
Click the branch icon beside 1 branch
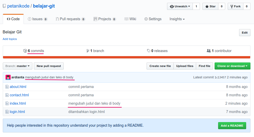pos(88,51)
